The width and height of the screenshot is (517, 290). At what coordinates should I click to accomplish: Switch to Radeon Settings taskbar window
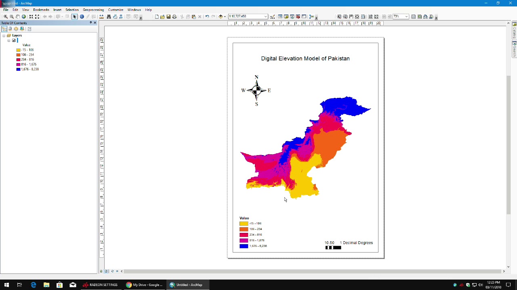100,285
